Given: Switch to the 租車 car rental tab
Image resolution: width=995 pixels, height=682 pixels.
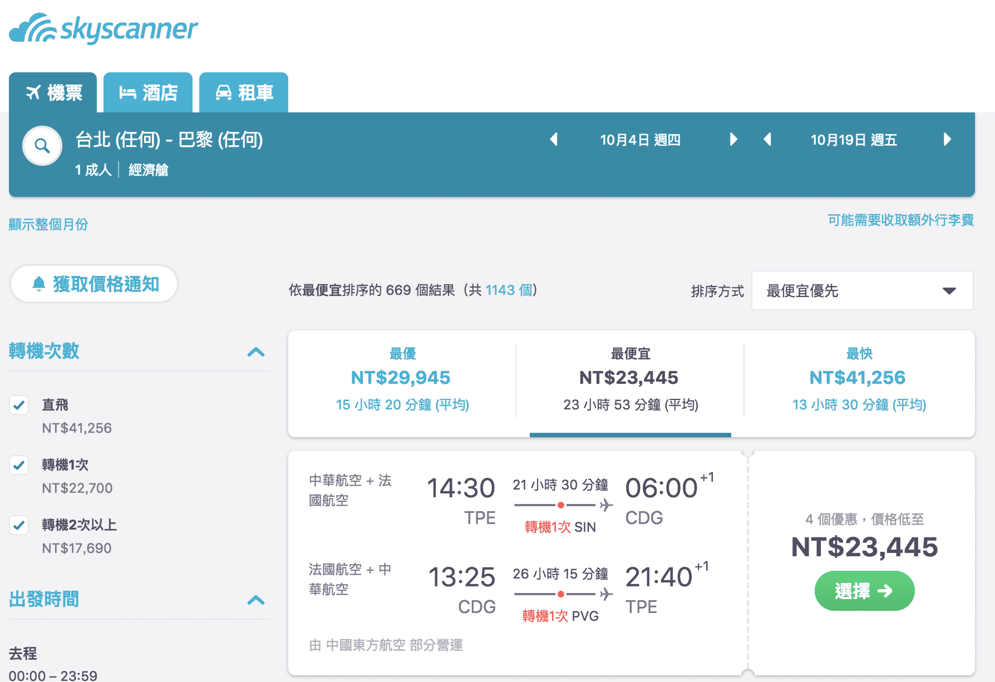Looking at the screenshot, I should (x=244, y=92).
